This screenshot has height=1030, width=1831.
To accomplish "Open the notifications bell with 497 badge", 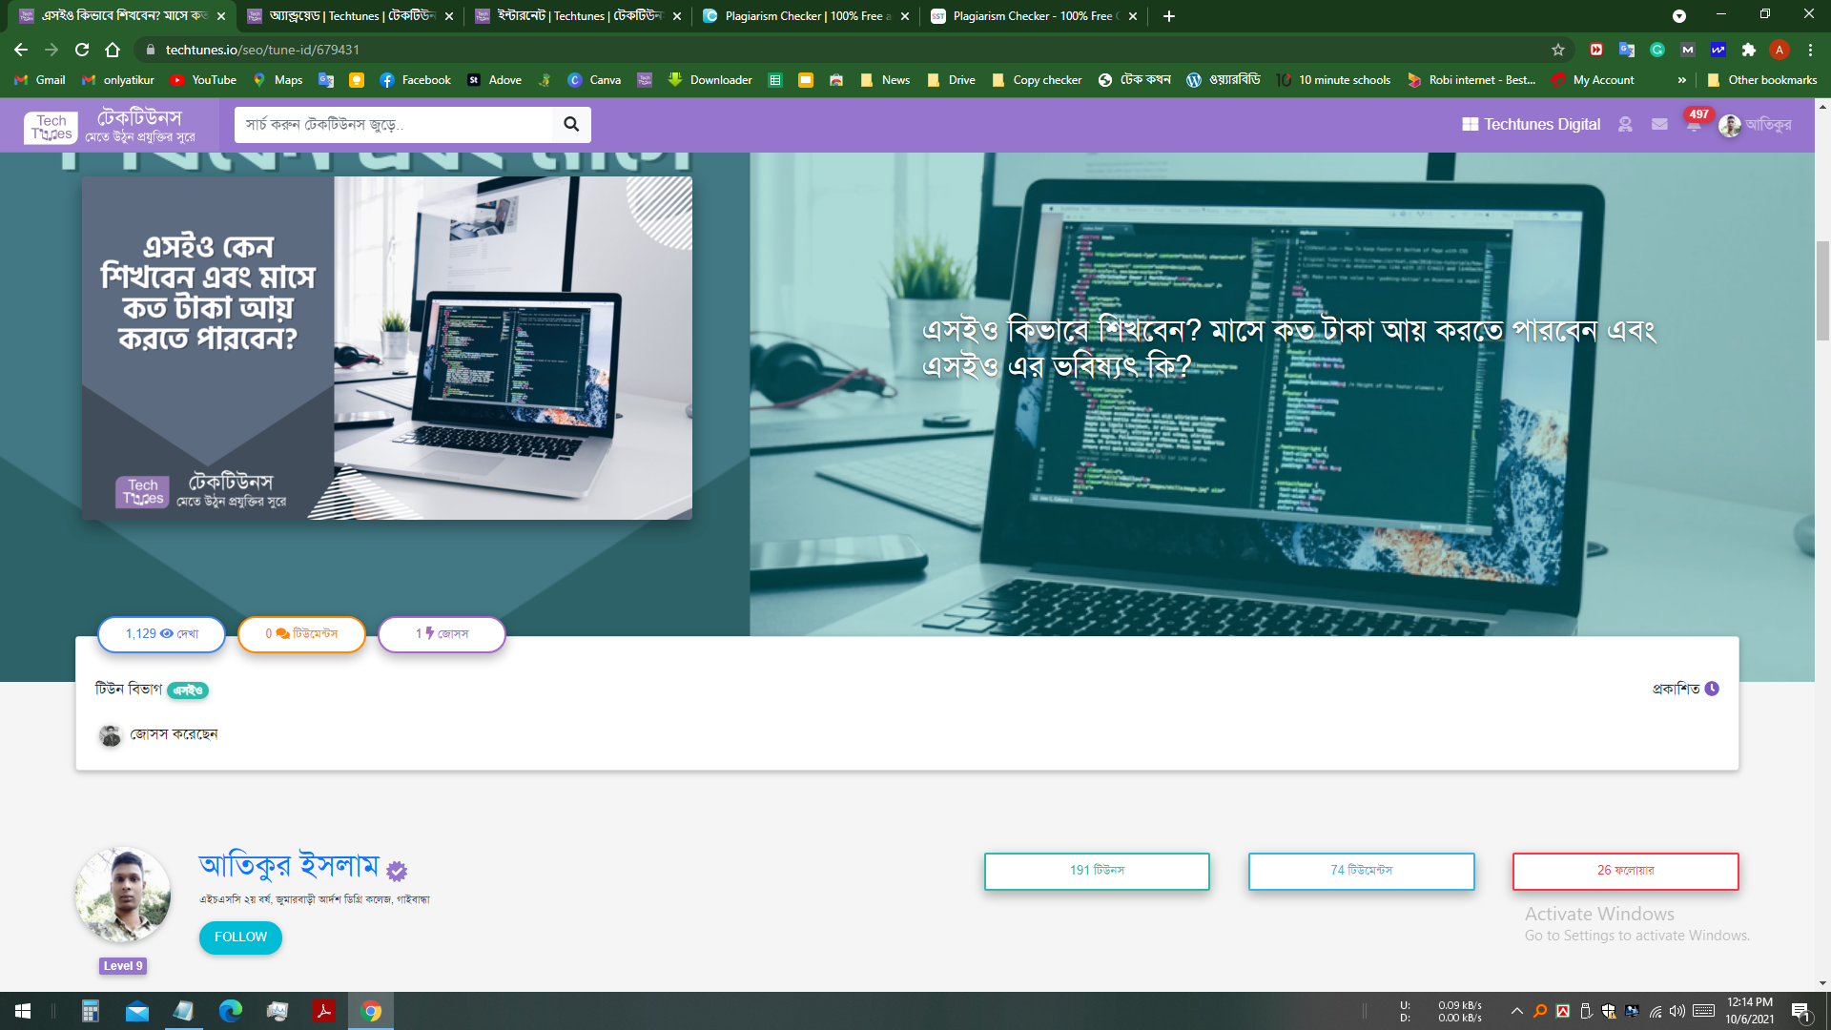I will [1694, 125].
